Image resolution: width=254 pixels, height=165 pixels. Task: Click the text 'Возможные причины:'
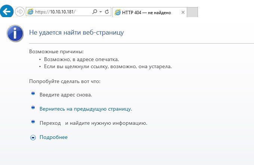point(56,51)
